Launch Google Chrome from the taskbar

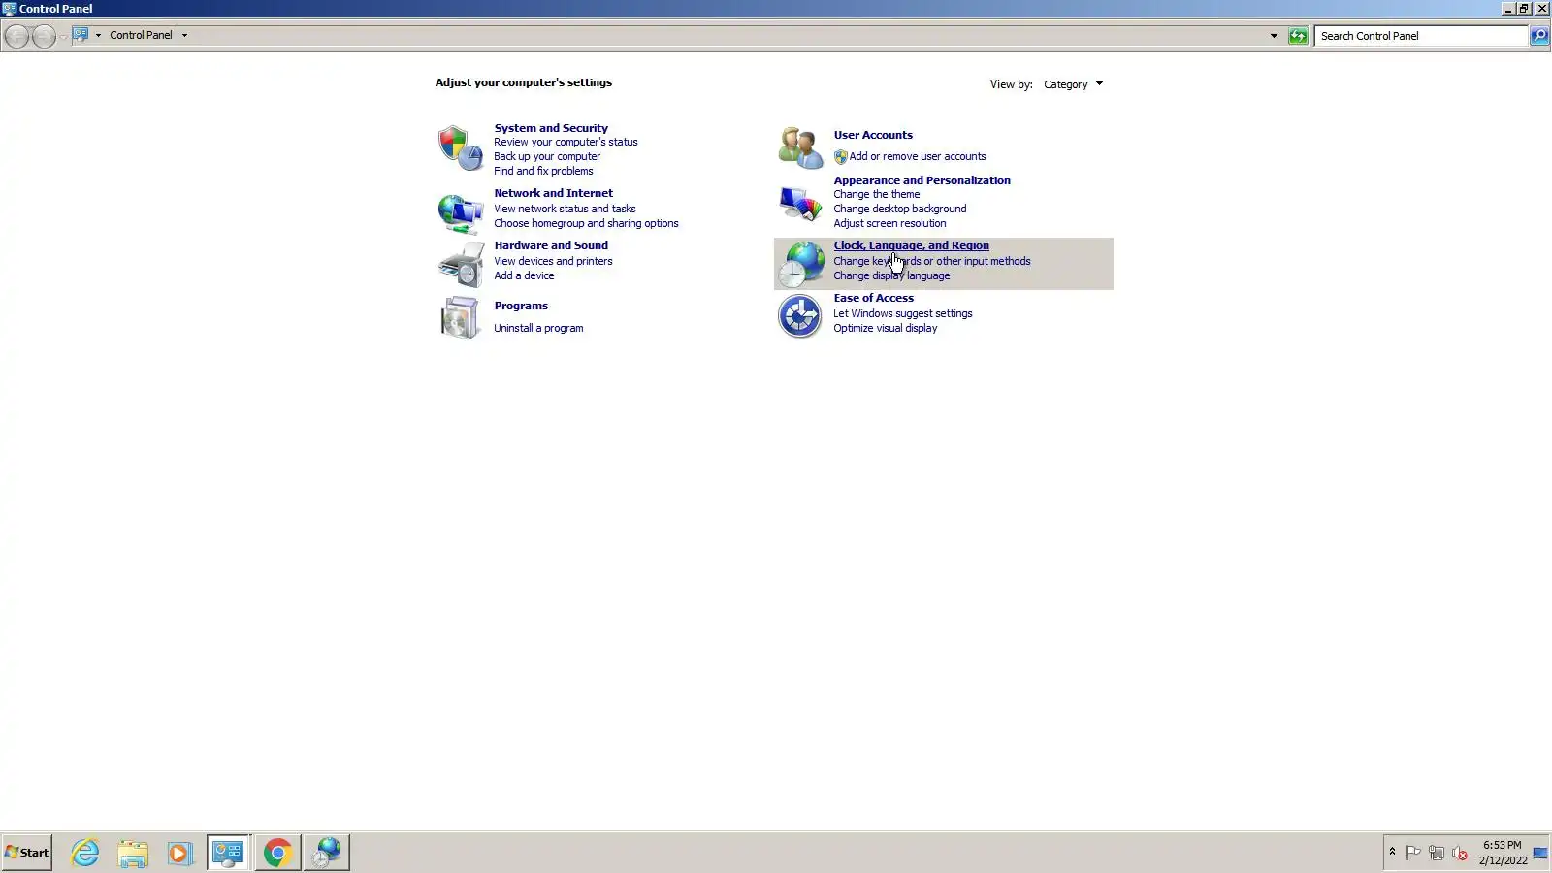[277, 853]
